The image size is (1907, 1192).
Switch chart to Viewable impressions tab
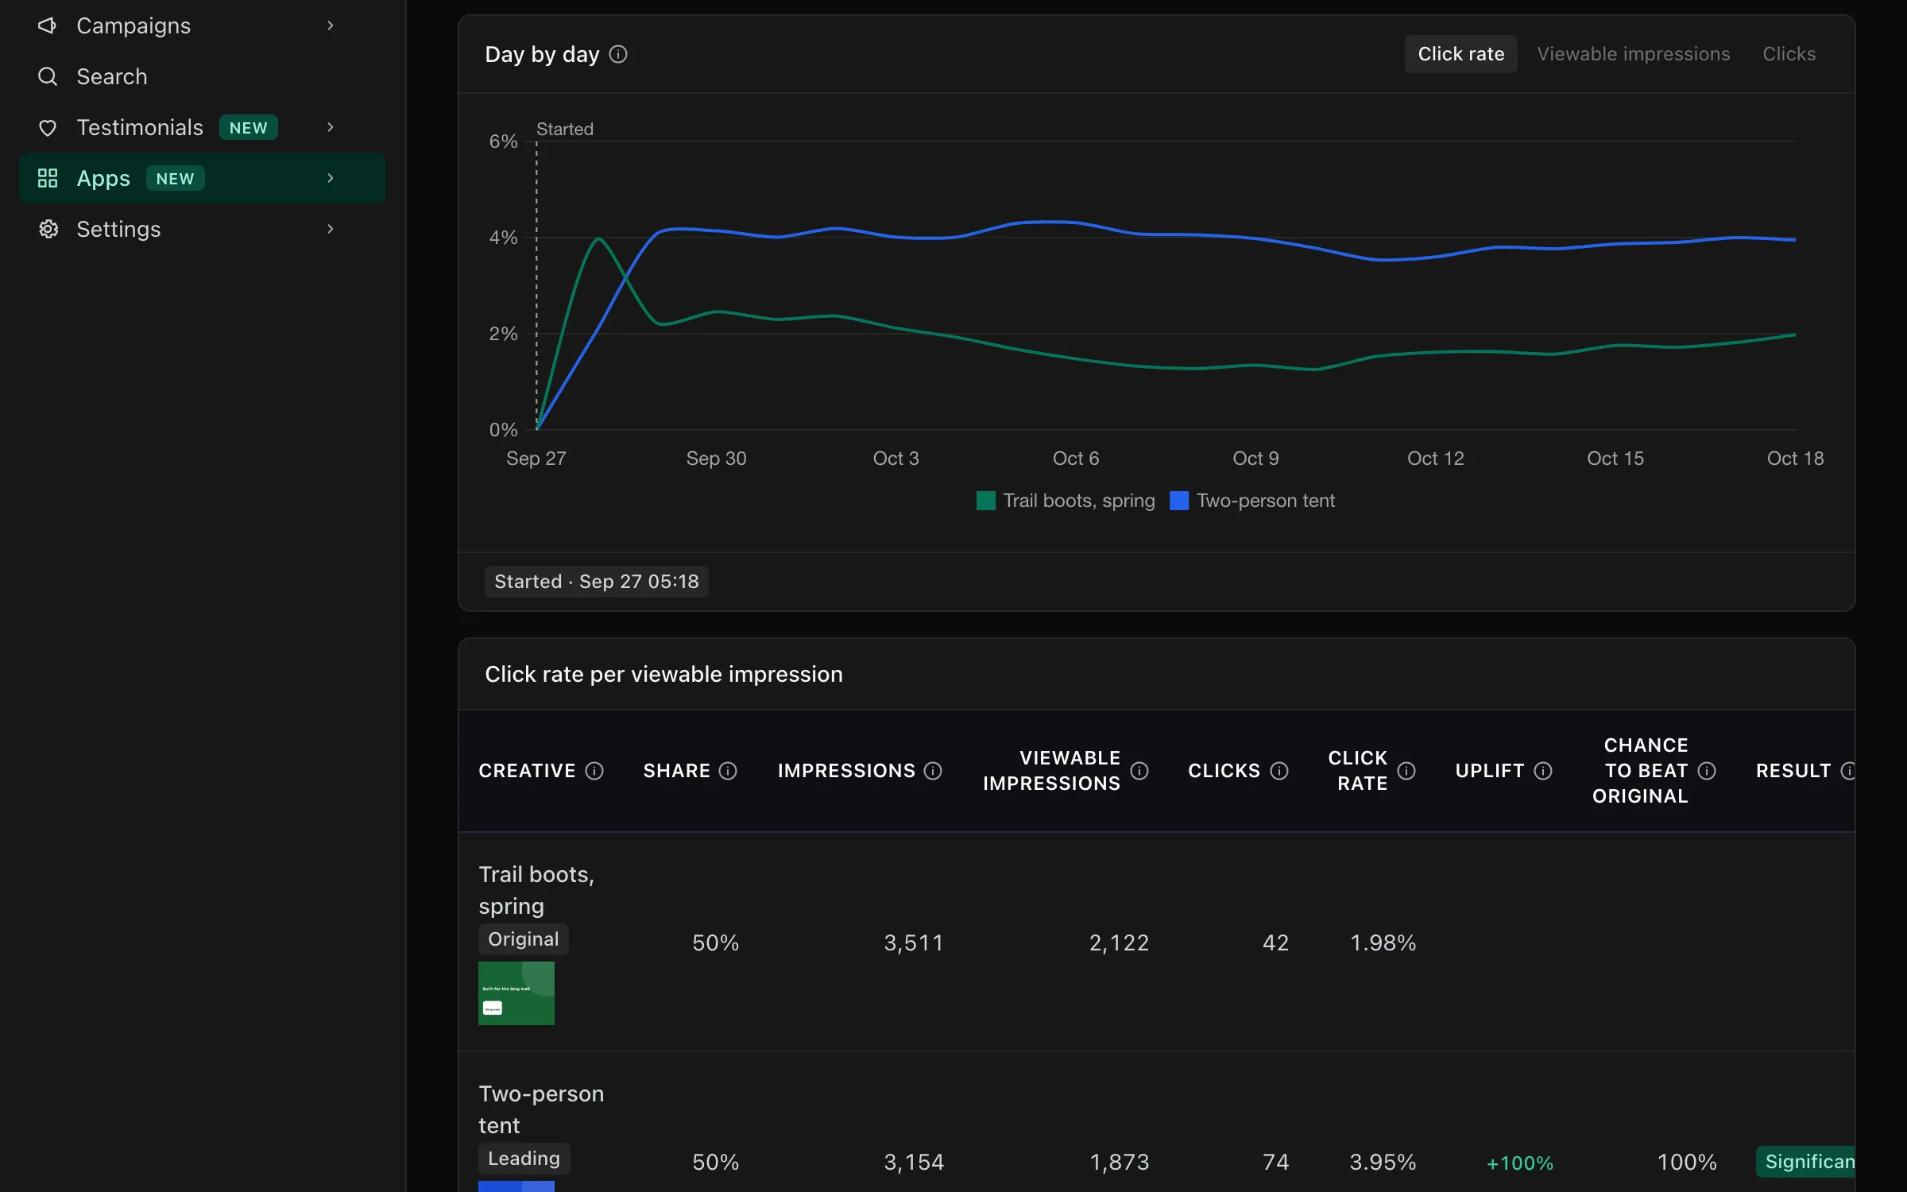(x=1633, y=54)
